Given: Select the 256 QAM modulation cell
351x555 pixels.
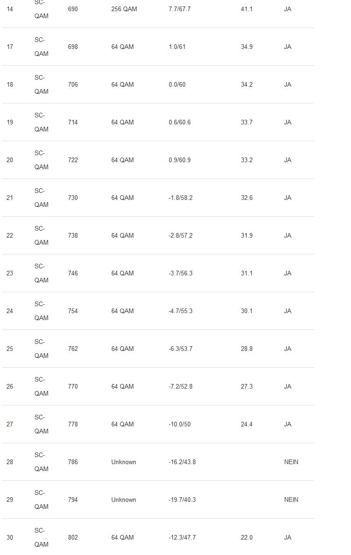Looking at the screenshot, I should [x=124, y=9].
